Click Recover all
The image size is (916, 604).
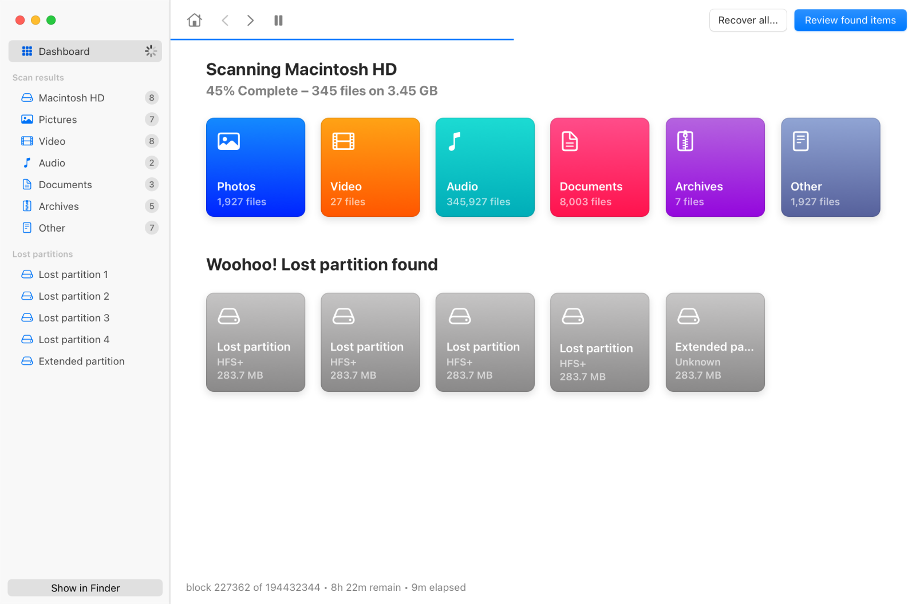coord(748,20)
